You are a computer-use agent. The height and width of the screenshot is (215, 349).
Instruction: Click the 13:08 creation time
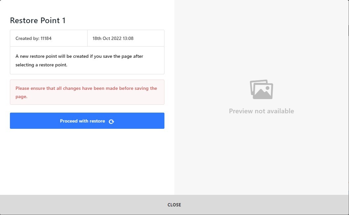tap(128, 38)
